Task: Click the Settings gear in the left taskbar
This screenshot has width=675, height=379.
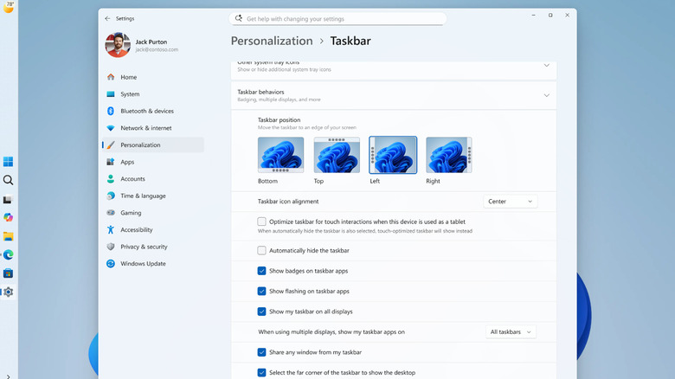Action: [8, 292]
